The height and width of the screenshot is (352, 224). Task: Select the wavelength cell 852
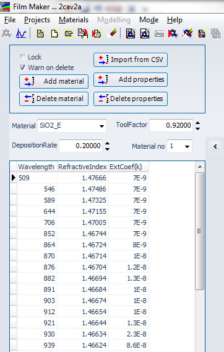click(x=37, y=234)
